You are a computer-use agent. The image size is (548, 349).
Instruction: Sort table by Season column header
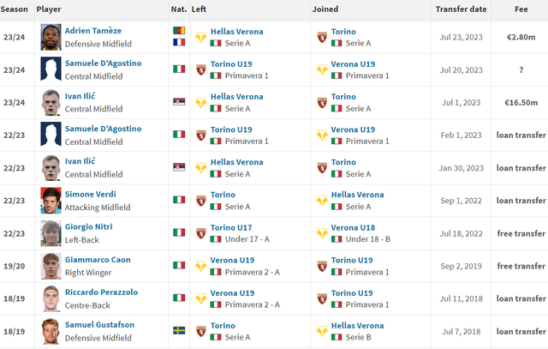click(x=15, y=9)
